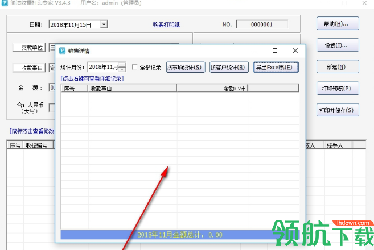Click the 帮助(H)... button

point(338,23)
